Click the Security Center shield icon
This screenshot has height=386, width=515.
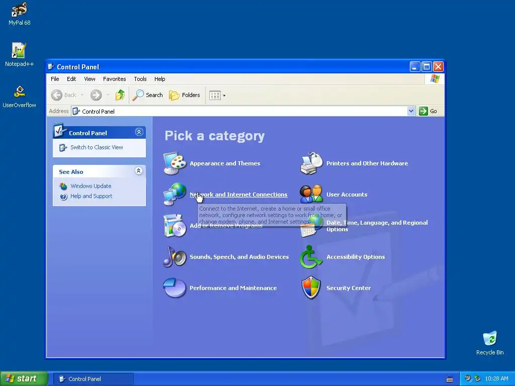(311, 288)
